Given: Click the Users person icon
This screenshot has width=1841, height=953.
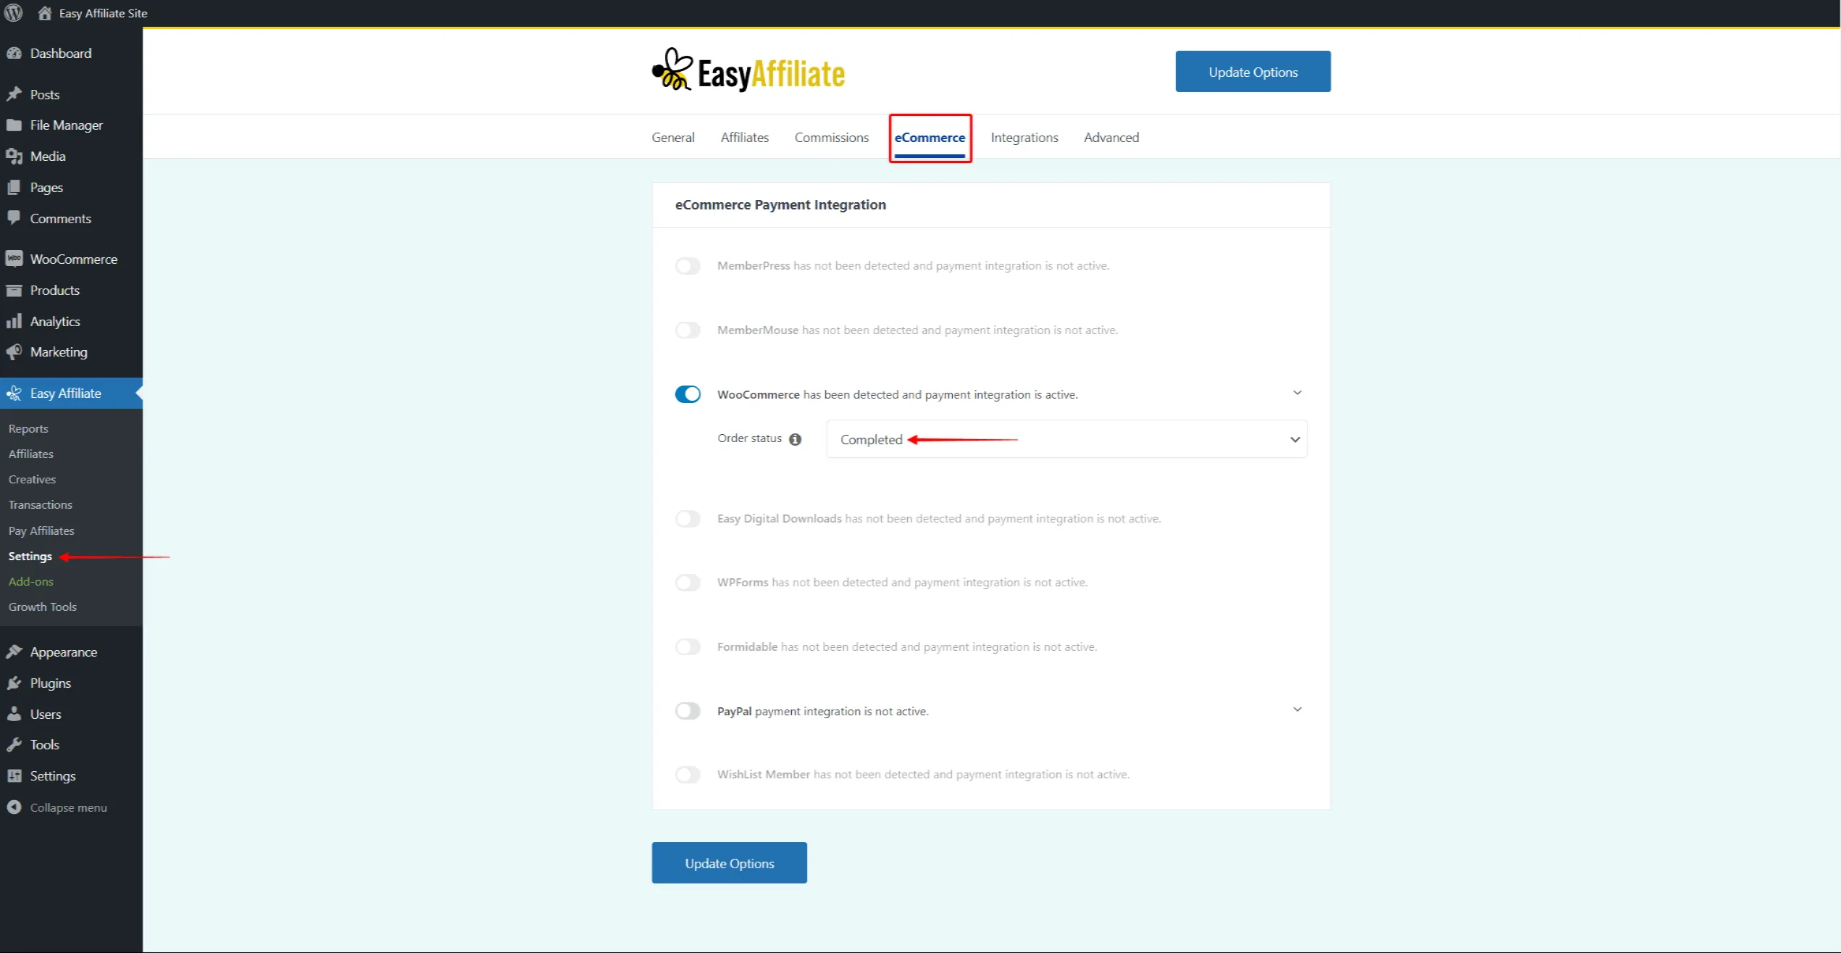Looking at the screenshot, I should 14,714.
